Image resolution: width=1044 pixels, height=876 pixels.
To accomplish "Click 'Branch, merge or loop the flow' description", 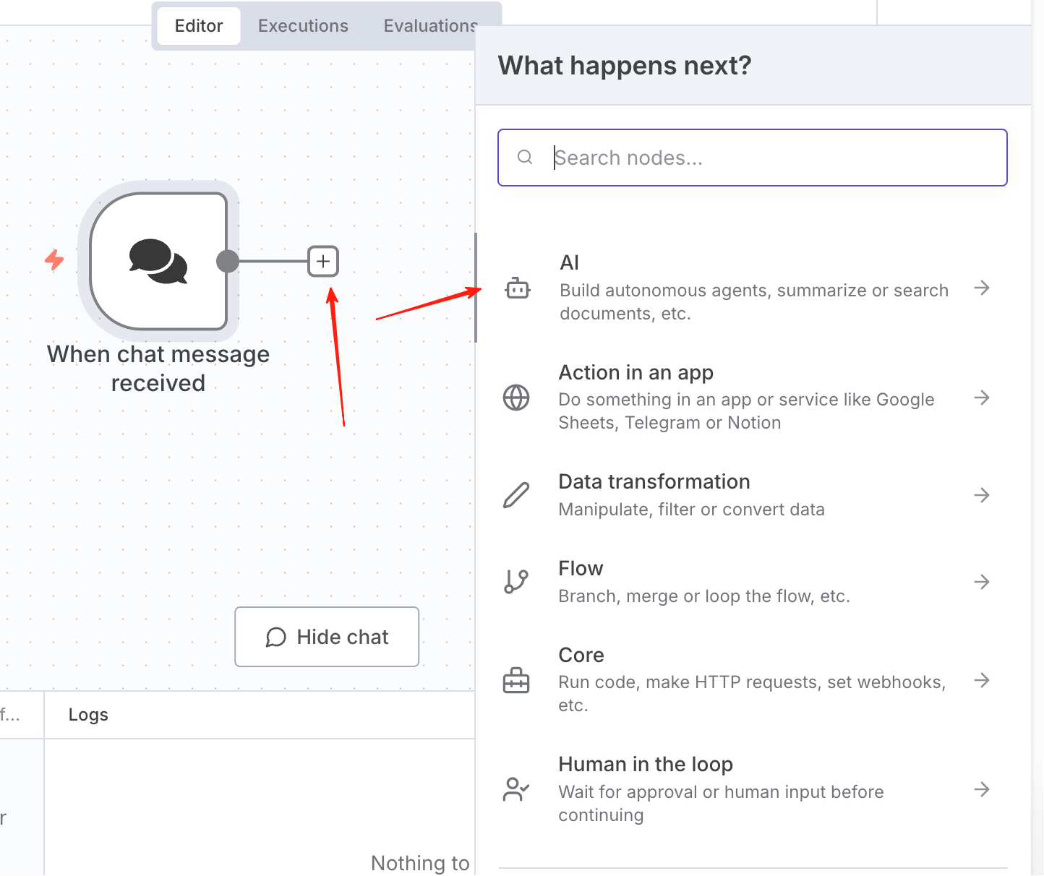I will coord(704,596).
